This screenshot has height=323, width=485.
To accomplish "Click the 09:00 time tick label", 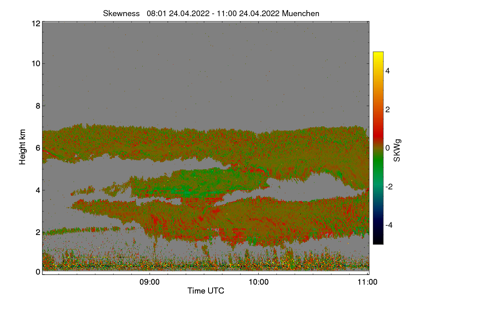I will (150, 282).
